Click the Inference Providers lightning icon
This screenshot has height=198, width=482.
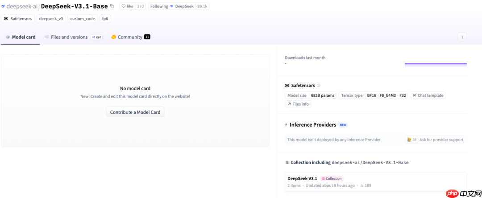coord(286,125)
